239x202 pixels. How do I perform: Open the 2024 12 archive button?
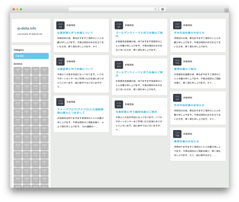(35, 79)
